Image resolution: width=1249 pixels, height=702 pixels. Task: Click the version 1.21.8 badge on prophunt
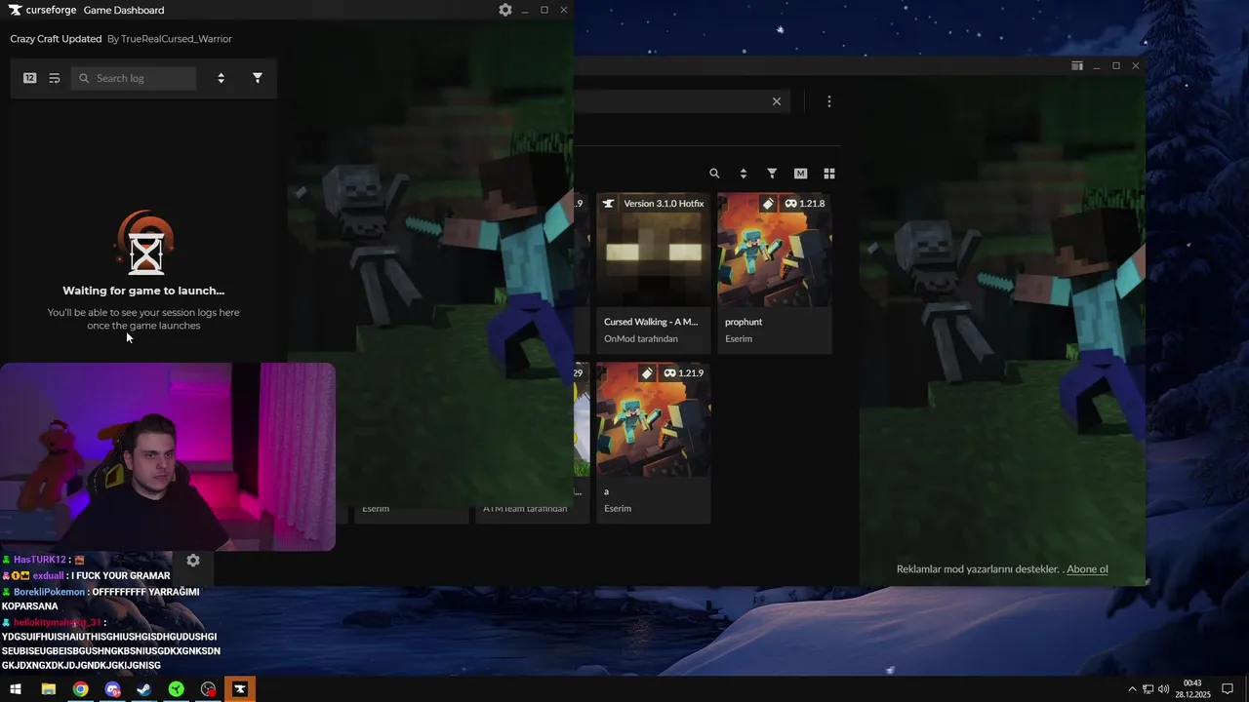pyautogui.click(x=806, y=204)
